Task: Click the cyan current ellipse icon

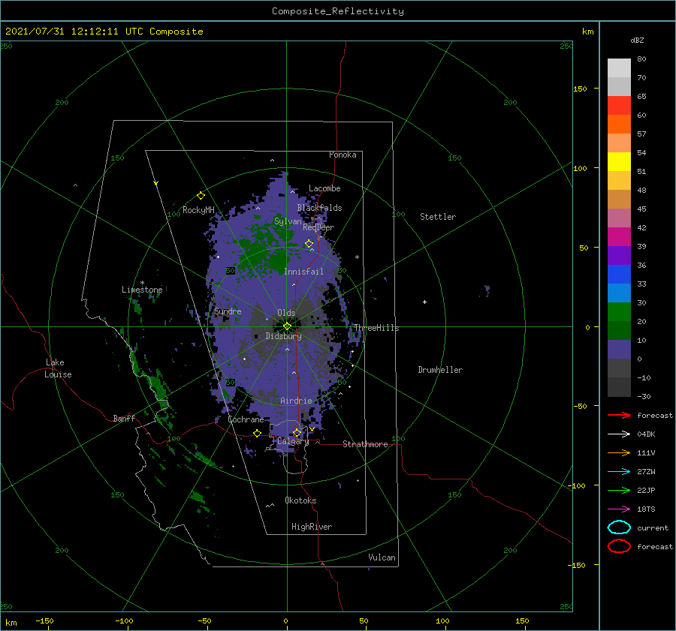Action: tap(619, 527)
